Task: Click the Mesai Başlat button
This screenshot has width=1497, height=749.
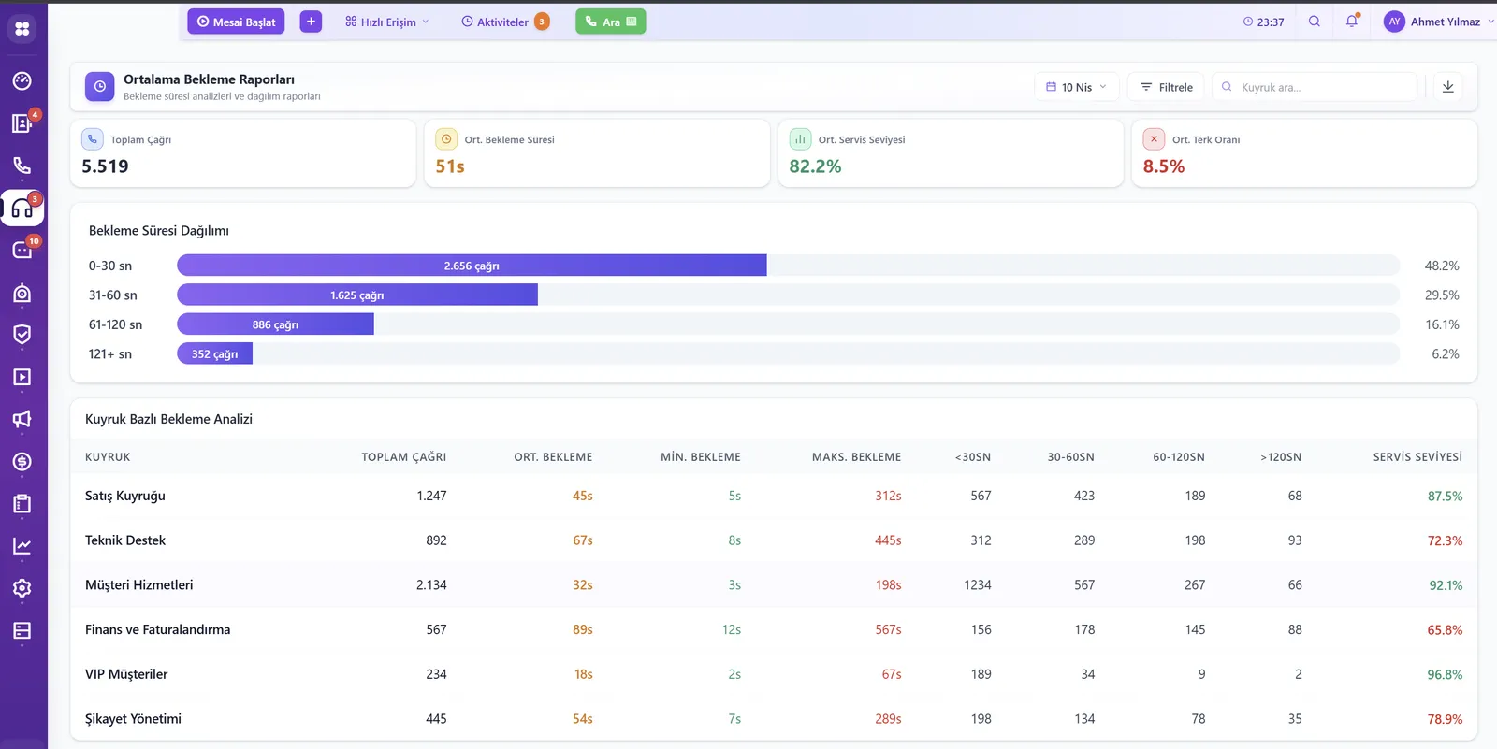Action: [236, 22]
